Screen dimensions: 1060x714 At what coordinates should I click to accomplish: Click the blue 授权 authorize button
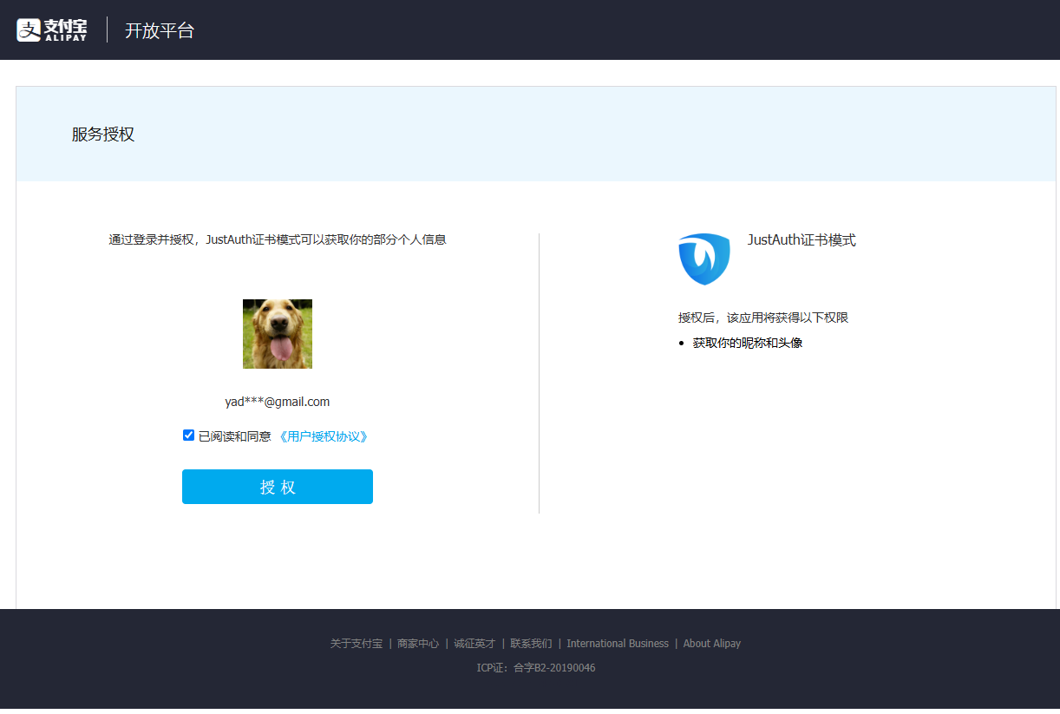coord(278,487)
